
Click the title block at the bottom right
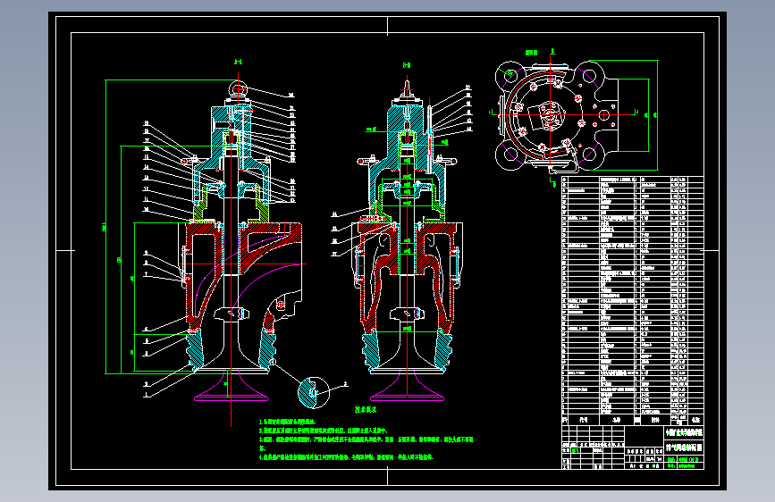pos(633,448)
